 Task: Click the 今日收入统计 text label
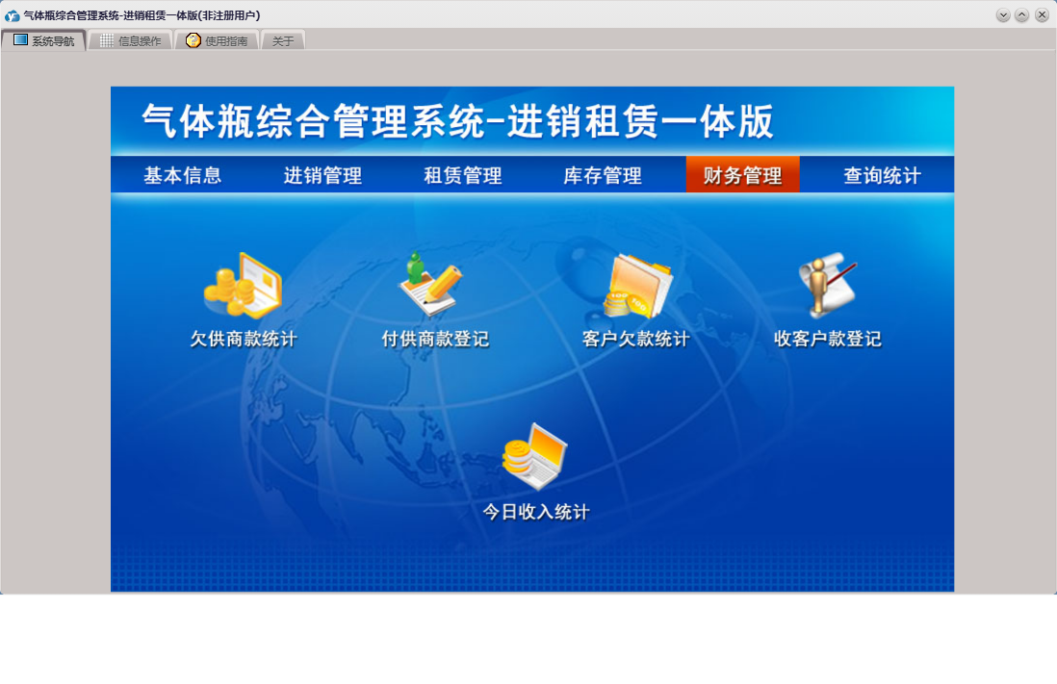click(535, 512)
